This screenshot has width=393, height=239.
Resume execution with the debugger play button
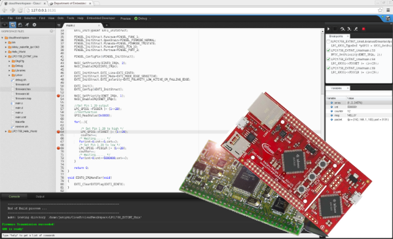coord(329,29)
